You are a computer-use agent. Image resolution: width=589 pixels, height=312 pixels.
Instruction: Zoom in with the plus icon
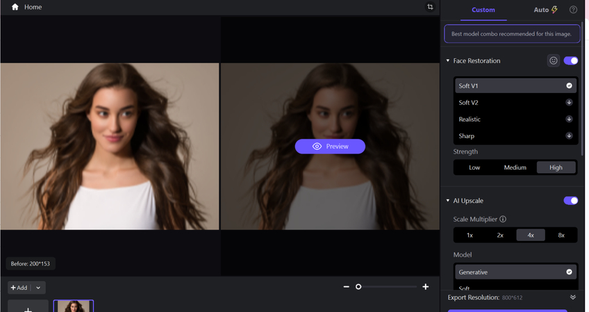coord(426,287)
